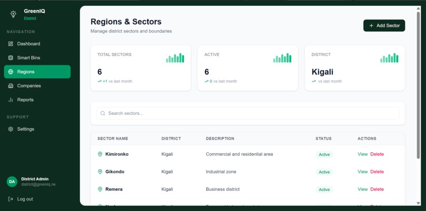
Task: Click the DA user avatar circle
Action: [12, 181]
